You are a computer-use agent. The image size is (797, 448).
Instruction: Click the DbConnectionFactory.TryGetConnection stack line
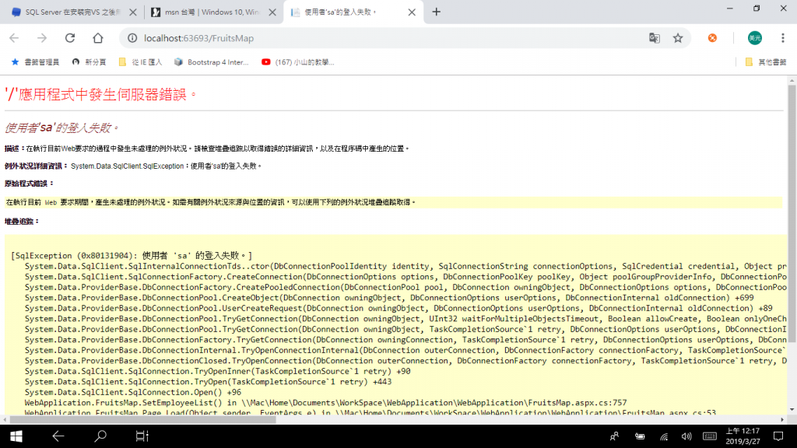[406, 340]
